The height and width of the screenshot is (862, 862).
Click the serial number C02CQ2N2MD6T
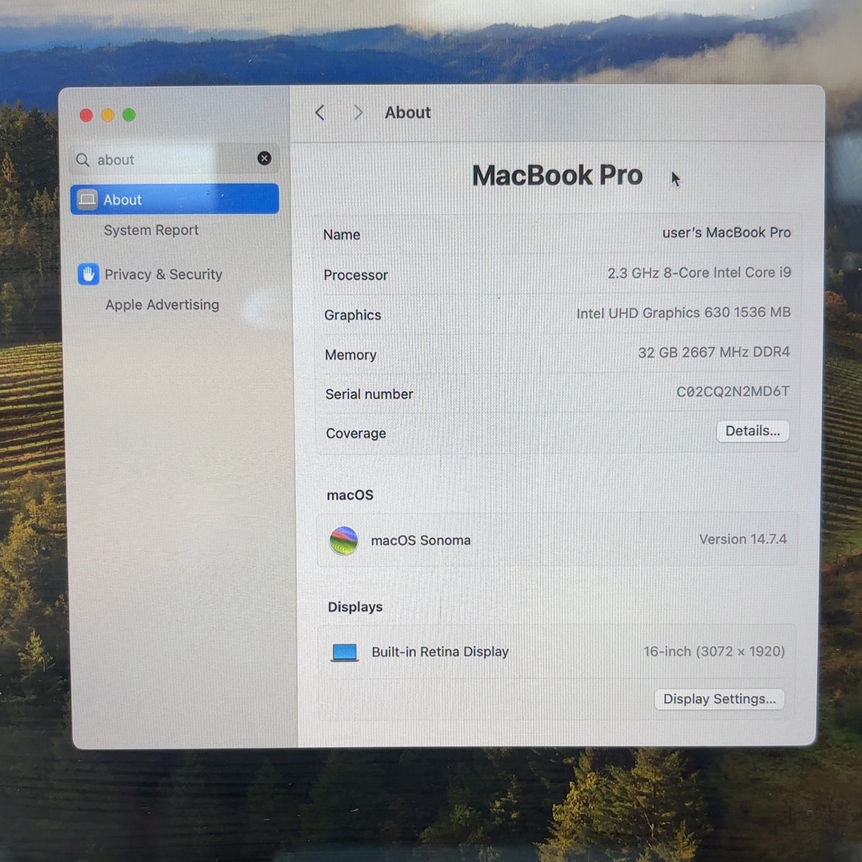733,391
